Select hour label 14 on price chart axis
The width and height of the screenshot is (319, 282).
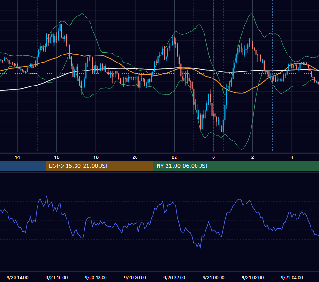17,157
